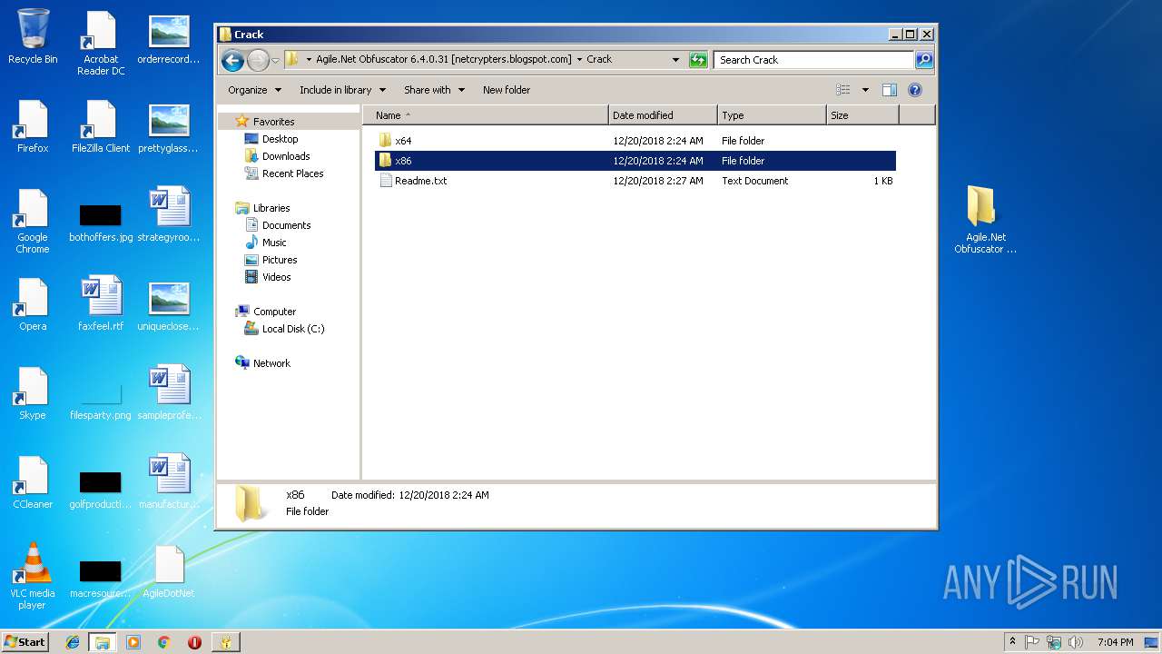
Task: Select Network in the navigation pane
Action: [x=271, y=363]
